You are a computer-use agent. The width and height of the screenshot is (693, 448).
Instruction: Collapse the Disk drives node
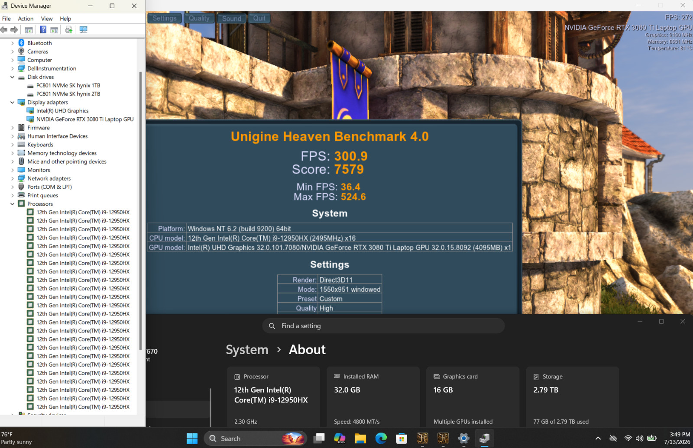[13, 77]
